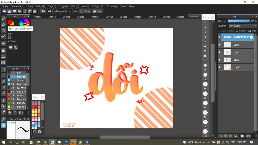The width and height of the screenshot is (258, 145).
Task: Open the Cloud menu
Action: [x=123, y=6]
